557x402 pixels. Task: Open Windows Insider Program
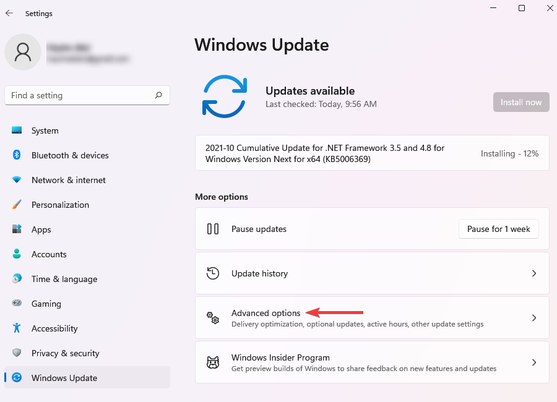372,362
